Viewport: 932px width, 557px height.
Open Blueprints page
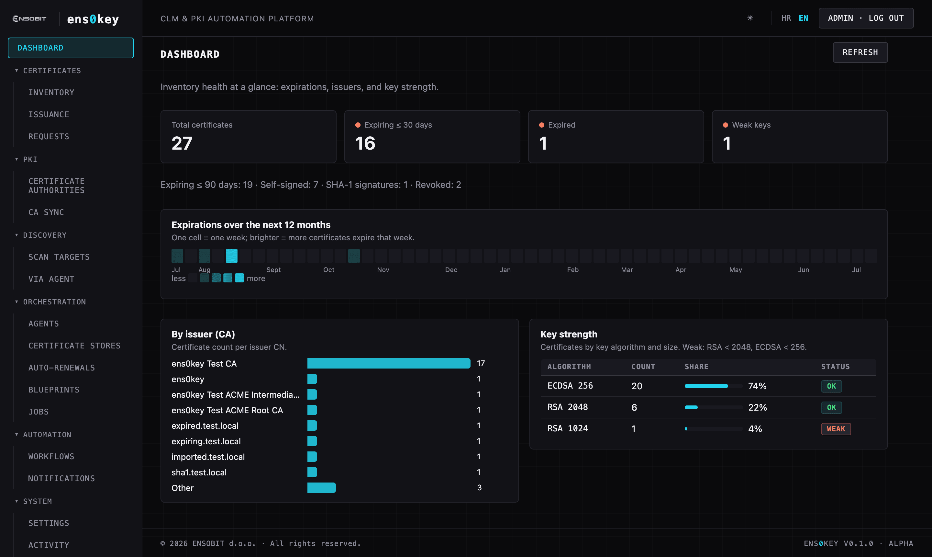tap(54, 390)
